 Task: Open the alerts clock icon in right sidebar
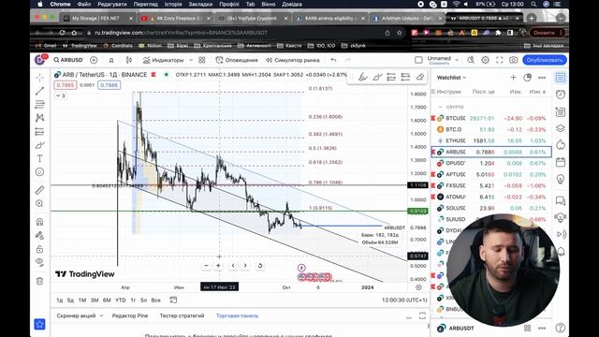point(561,95)
